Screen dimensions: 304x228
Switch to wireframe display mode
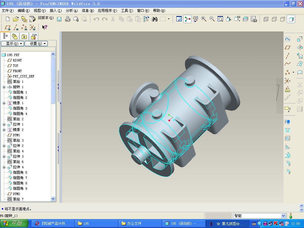tap(266, 19)
